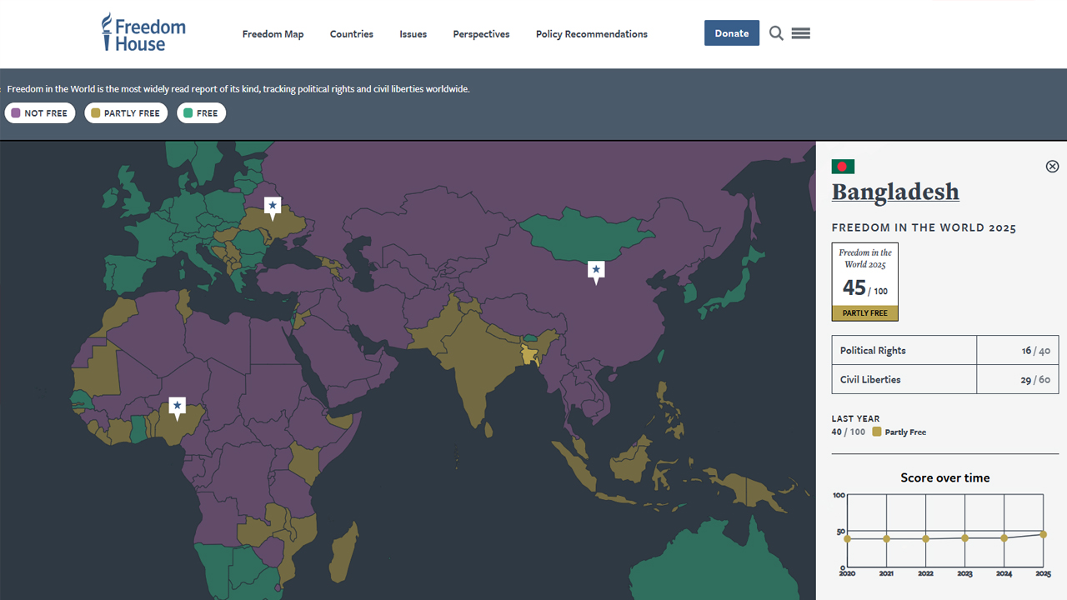1067x600 pixels.
Task: Open the Freedom Map menu item
Action: pos(273,34)
